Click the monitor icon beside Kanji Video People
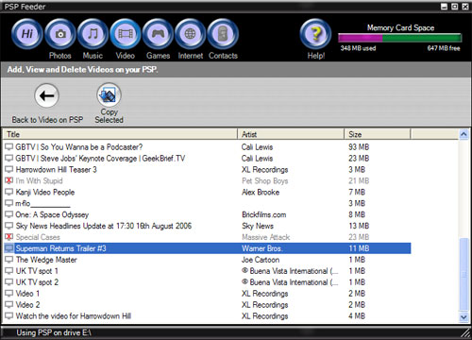This screenshot has width=472, height=340. [8, 192]
